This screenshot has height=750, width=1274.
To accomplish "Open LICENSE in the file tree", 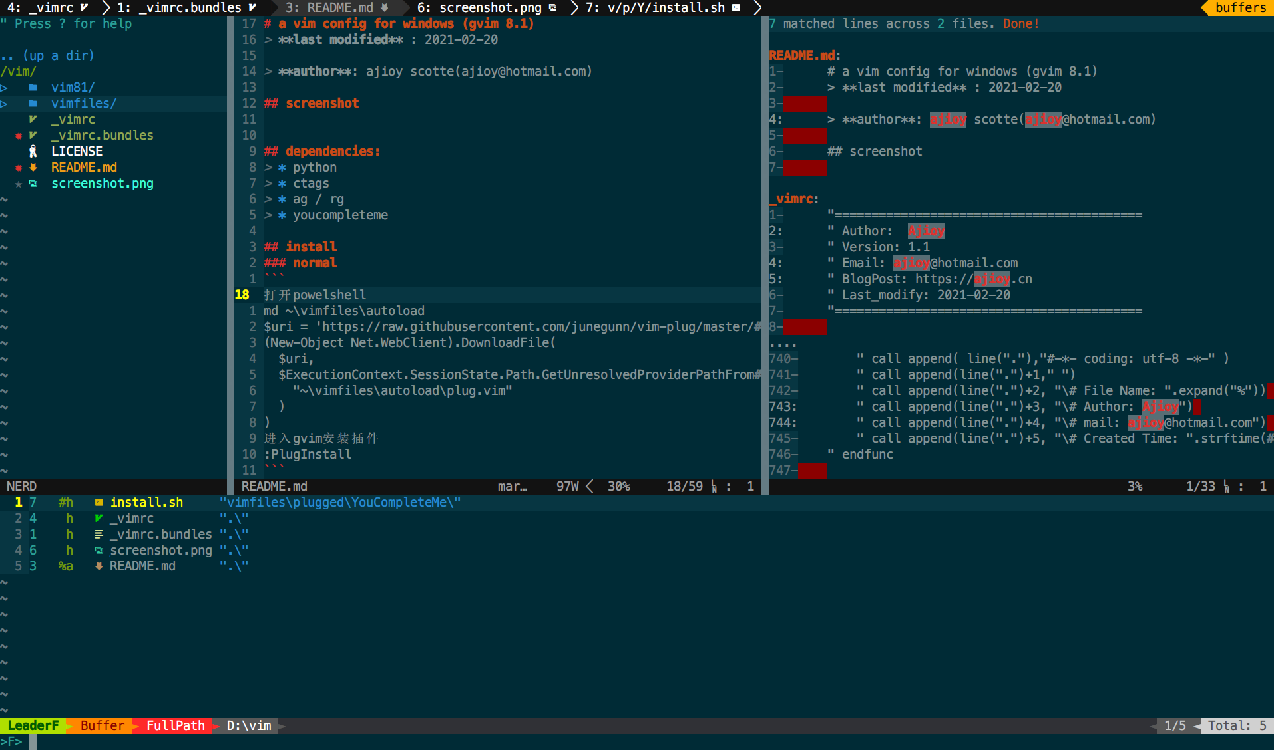I will (77, 152).
